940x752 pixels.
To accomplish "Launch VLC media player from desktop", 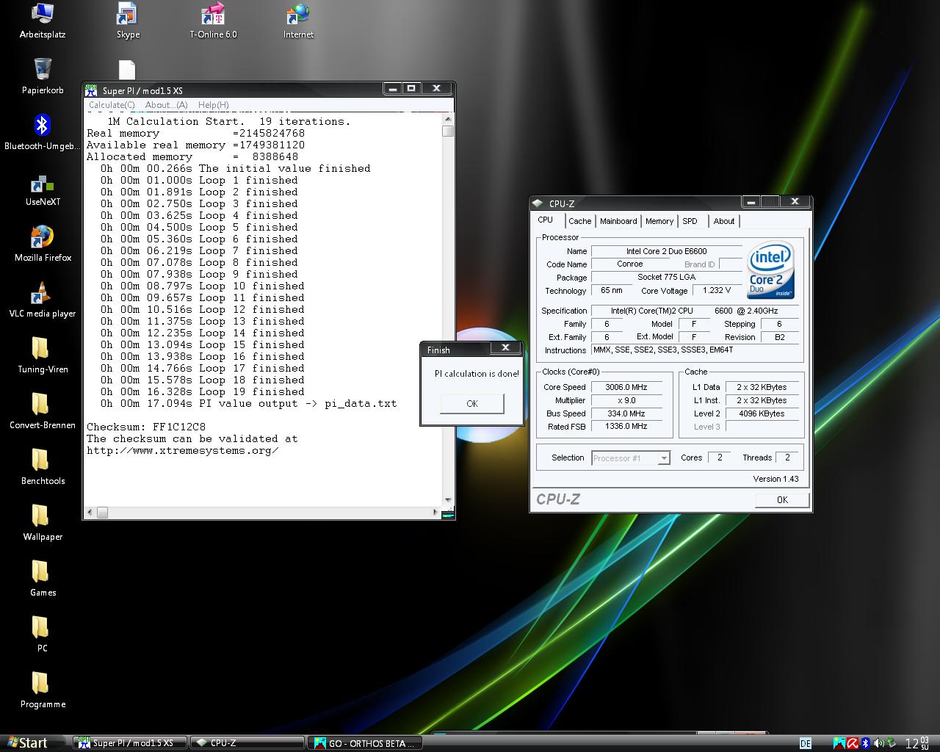I will pyautogui.click(x=42, y=294).
